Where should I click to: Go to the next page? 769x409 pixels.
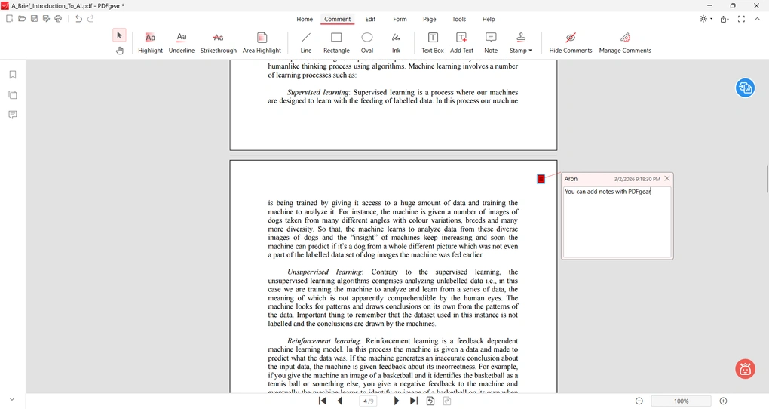point(397,401)
